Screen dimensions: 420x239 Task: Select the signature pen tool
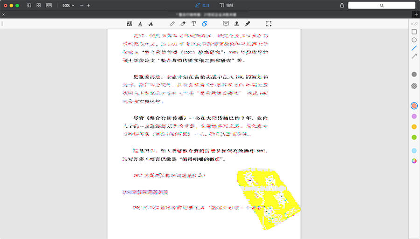click(x=247, y=24)
